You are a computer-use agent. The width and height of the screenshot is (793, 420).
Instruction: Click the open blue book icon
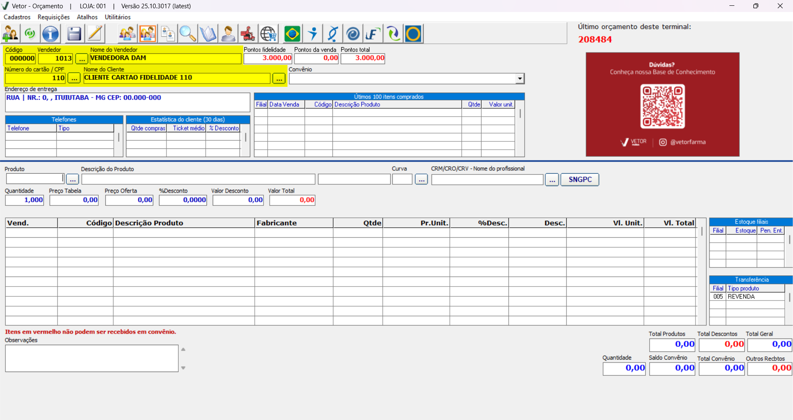(208, 33)
